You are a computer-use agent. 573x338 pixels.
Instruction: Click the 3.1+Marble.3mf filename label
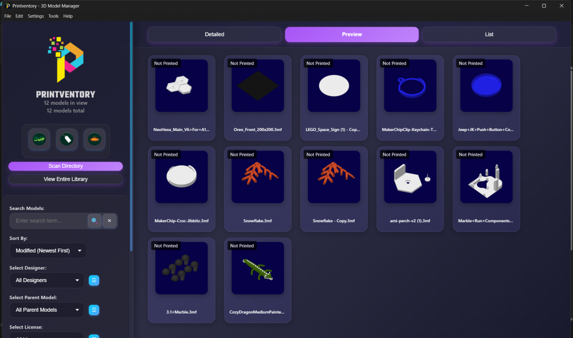pos(181,312)
